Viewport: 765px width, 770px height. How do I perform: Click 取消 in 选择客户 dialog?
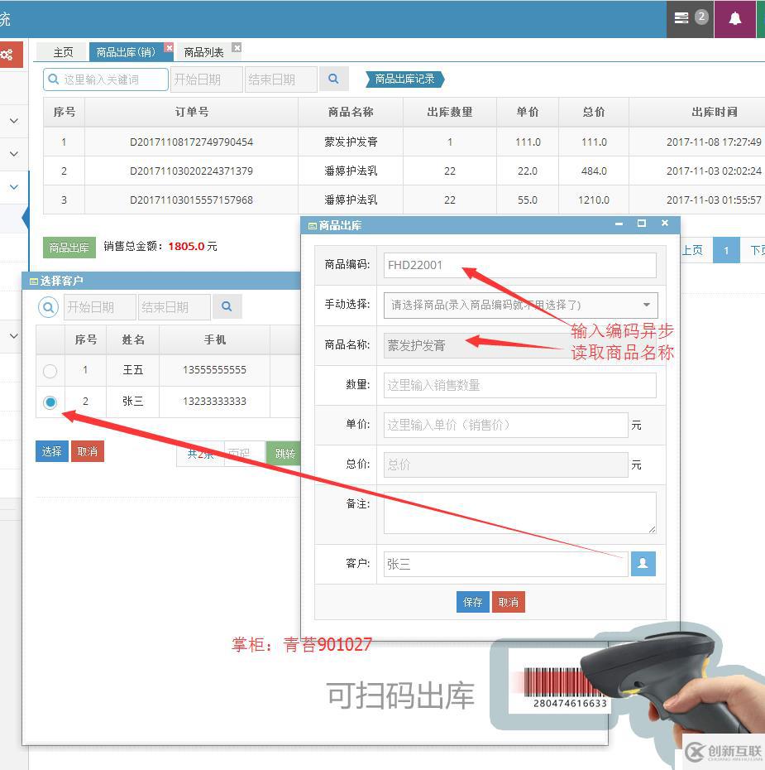click(88, 450)
